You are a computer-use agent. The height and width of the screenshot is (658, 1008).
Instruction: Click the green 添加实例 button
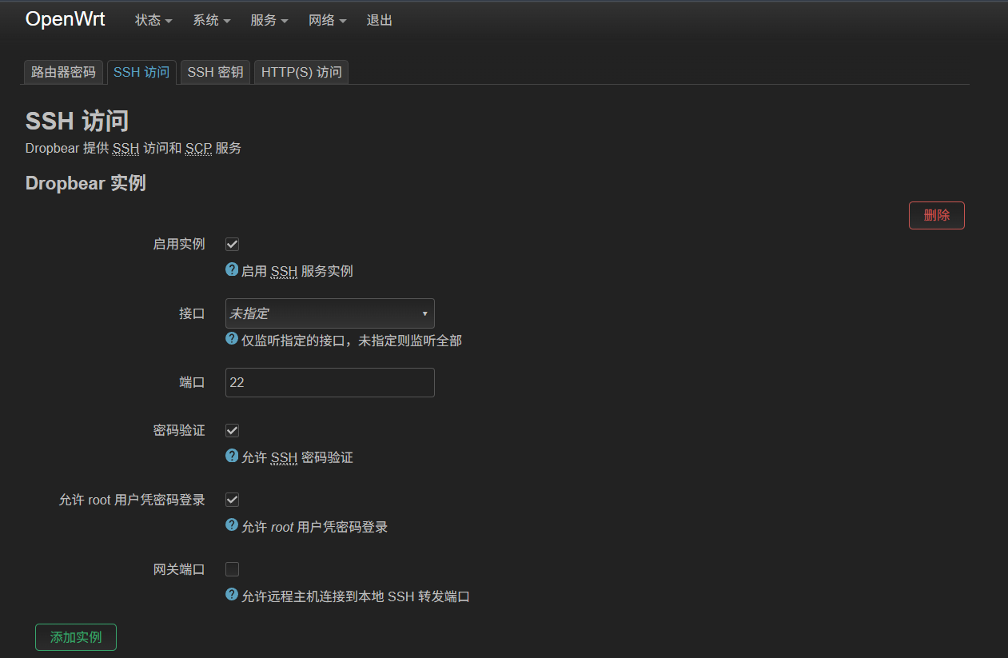click(76, 637)
